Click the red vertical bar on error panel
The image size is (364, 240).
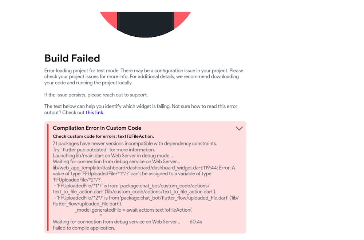coord(48,177)
